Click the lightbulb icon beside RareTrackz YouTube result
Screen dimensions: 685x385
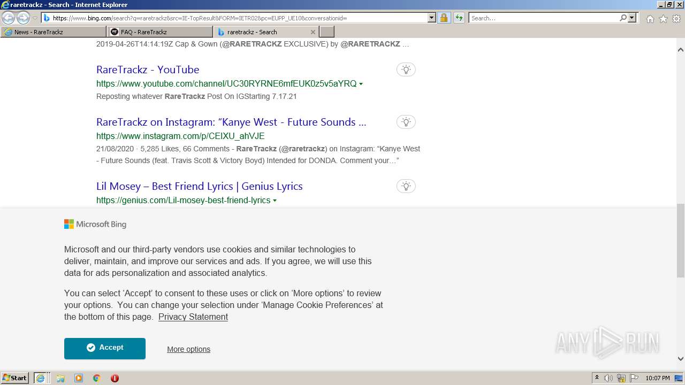point(406,70)
